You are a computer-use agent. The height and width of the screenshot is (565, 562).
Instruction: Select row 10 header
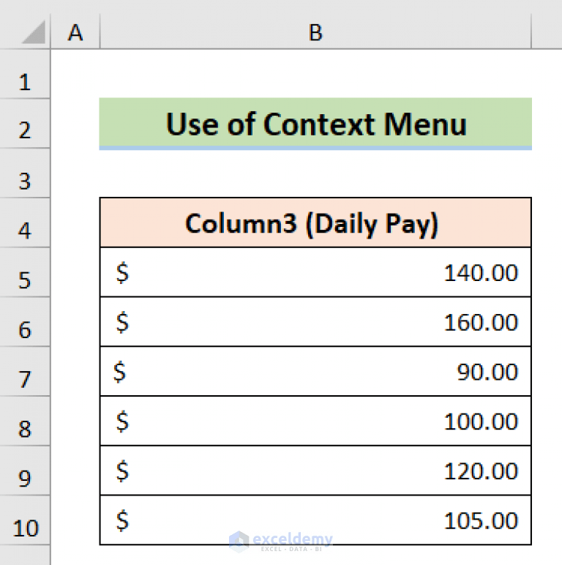click(x=25, y=520)
